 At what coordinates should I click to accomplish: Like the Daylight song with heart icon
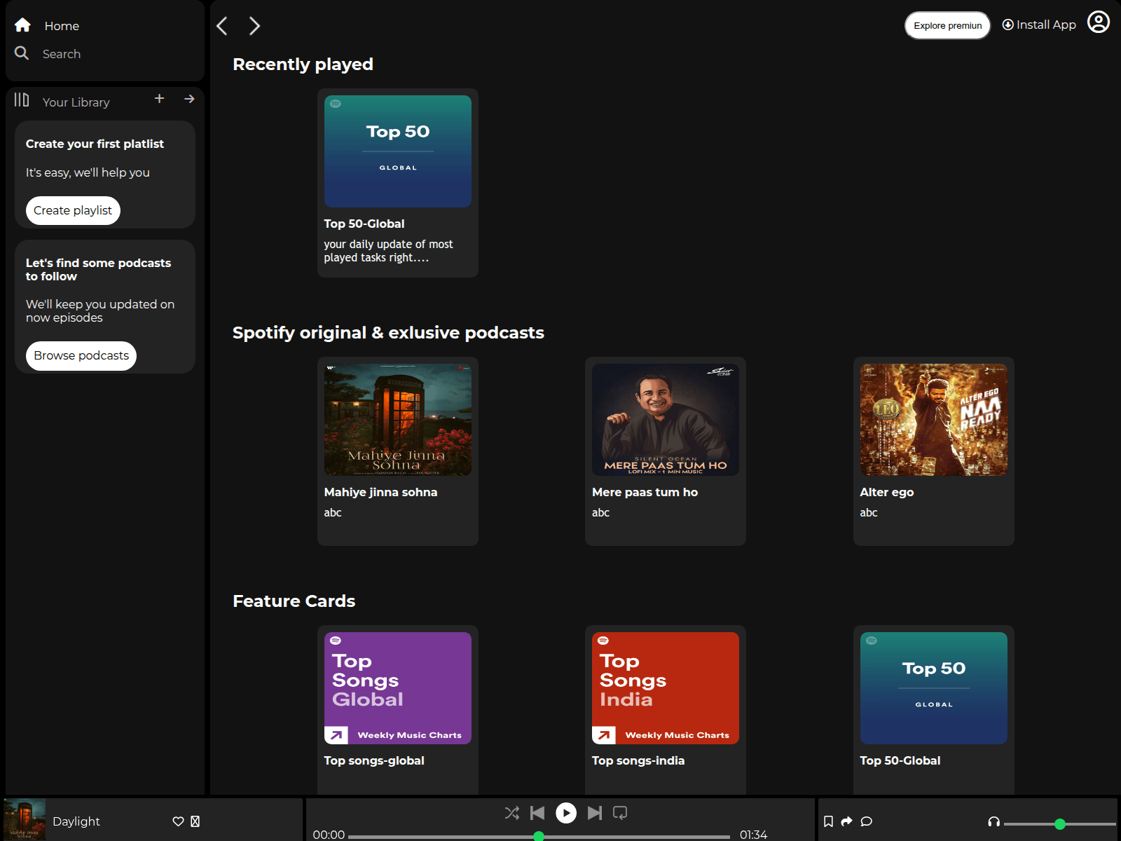coord(178,821)
